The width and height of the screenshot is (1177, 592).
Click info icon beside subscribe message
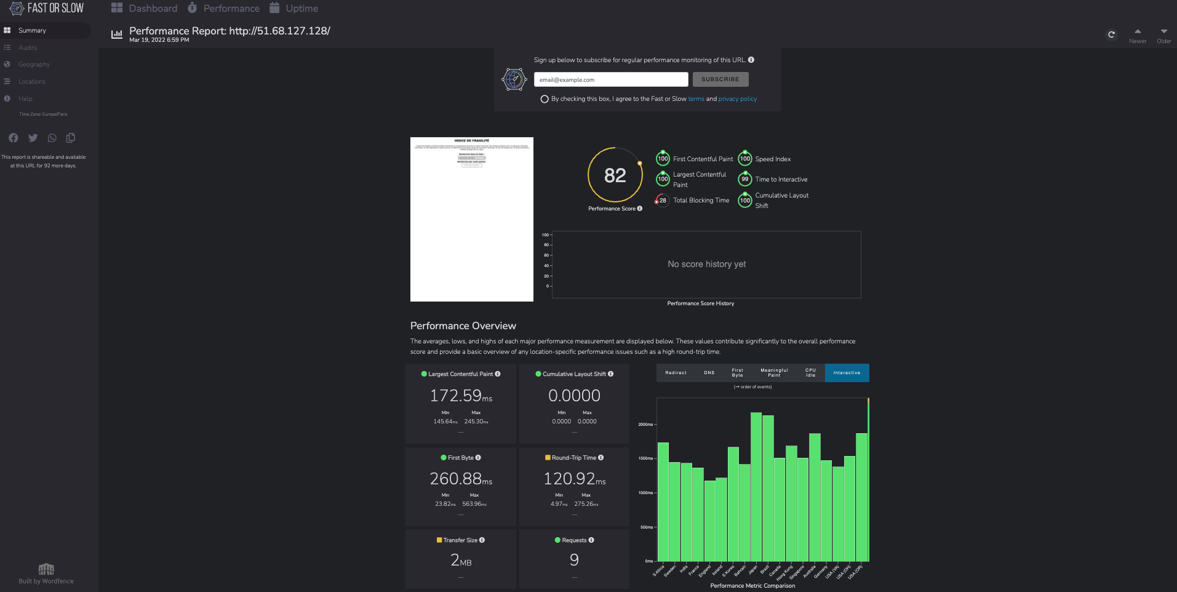[751, 60]
